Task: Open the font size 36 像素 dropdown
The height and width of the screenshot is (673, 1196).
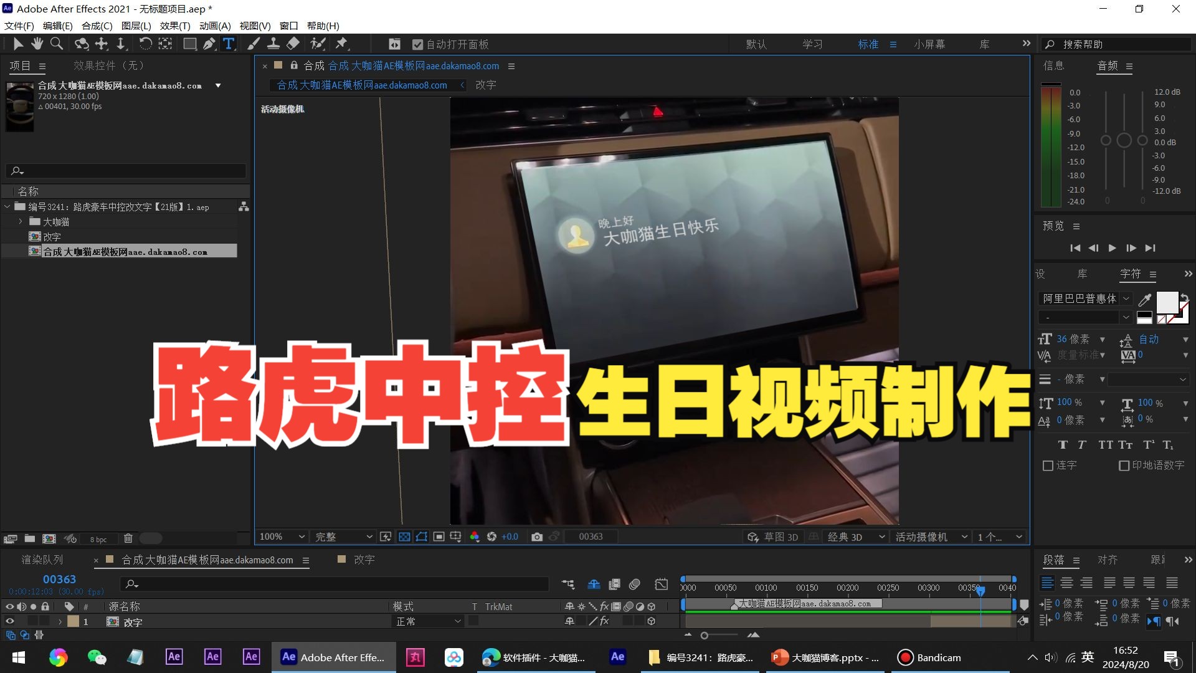Action: pyautogui.click(x=1103, y=340)
